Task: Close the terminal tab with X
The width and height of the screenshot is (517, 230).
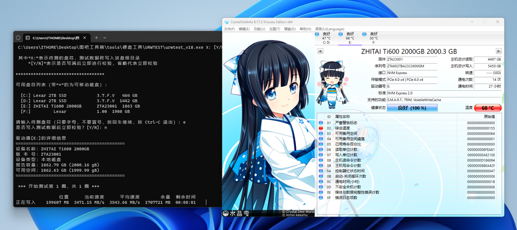Action: tap(84, 38)
